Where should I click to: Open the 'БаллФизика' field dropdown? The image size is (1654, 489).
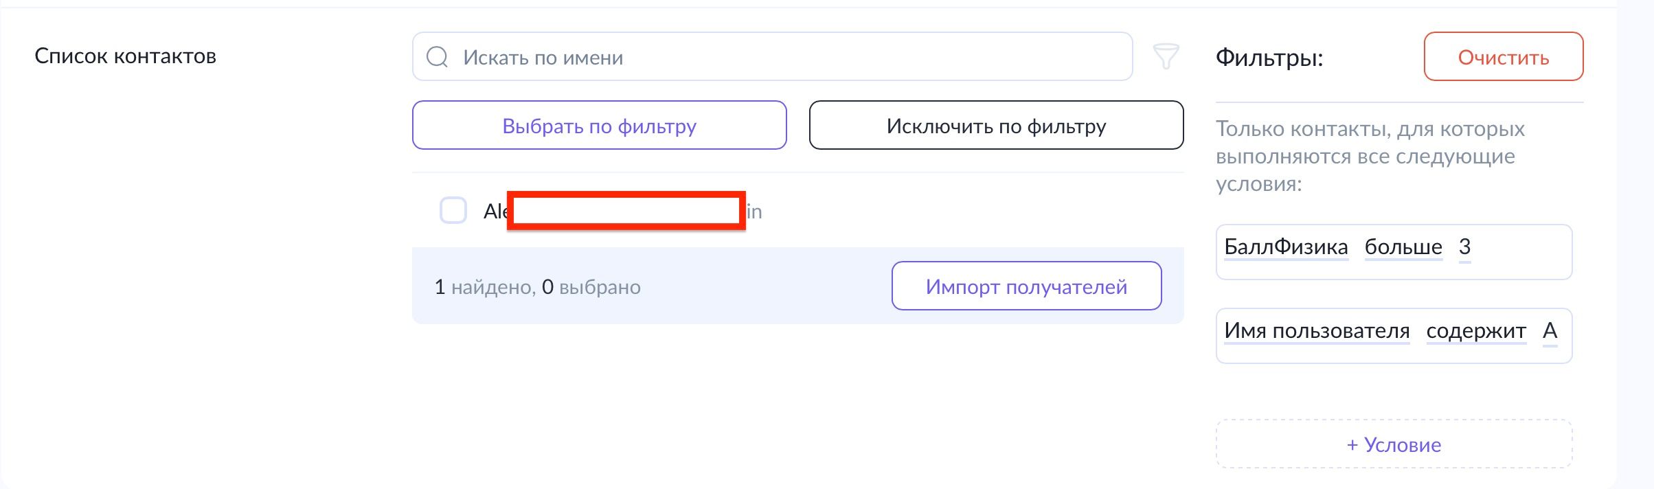click(x=1286, y=247)
